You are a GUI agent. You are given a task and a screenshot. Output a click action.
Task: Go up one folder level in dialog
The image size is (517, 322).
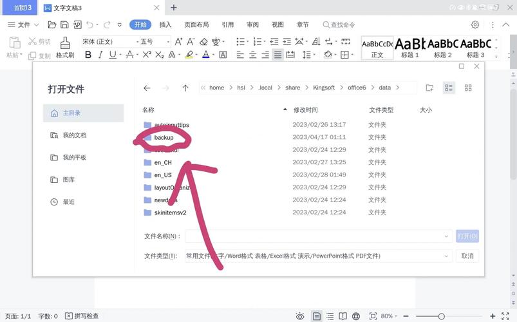185,88
